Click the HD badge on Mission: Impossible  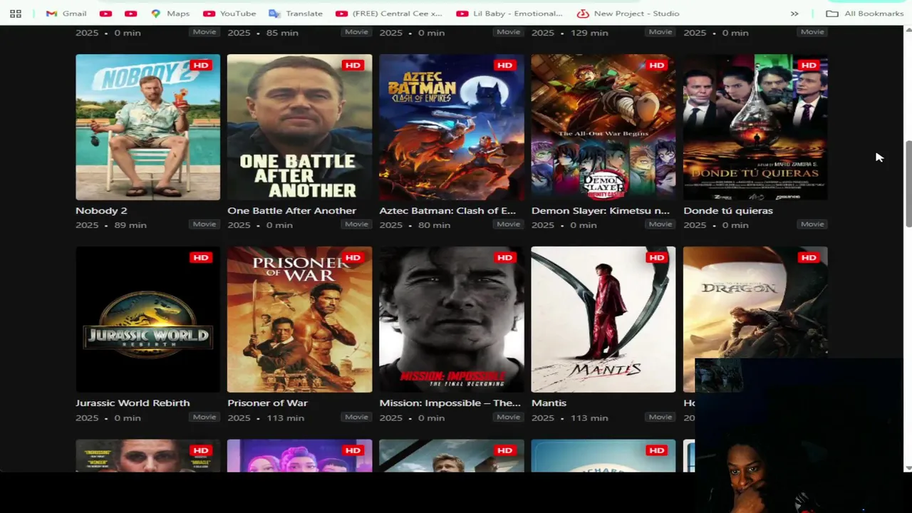504,257
